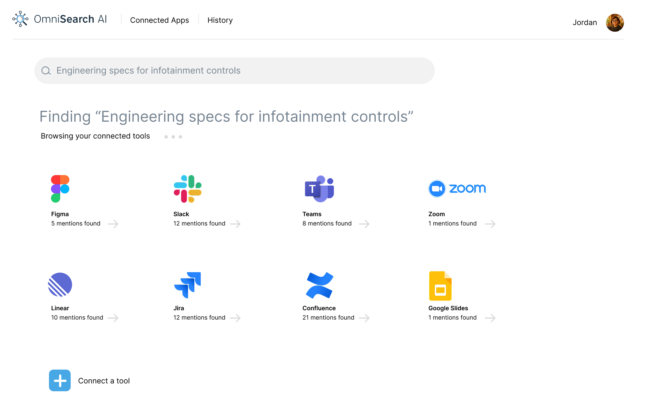Open Jordan's profile avatar
The image size is (646, 417).
coord(615,23)
